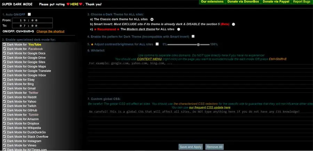Click the Remove All button
The image size is (313, 151).
[214, 147]
